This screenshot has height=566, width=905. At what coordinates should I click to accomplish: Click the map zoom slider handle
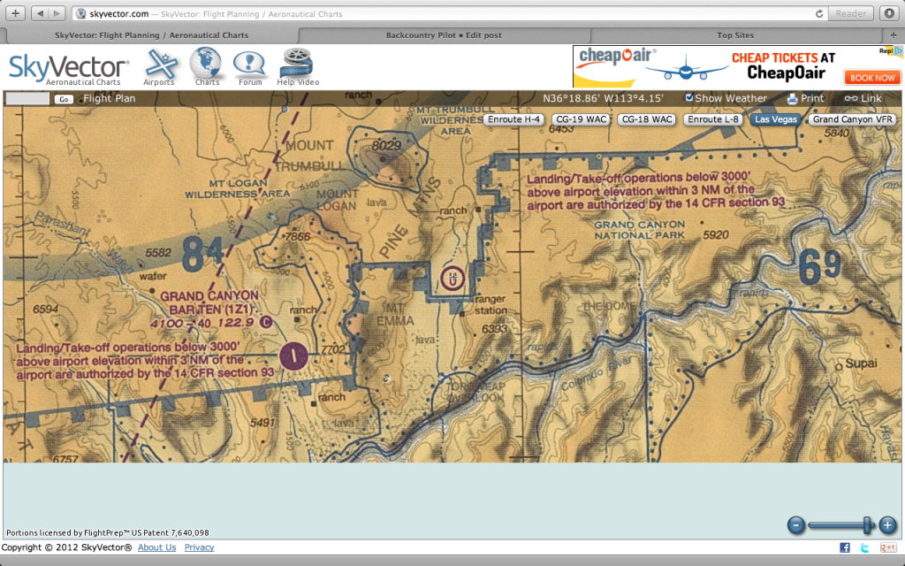(x=869, y=525)
